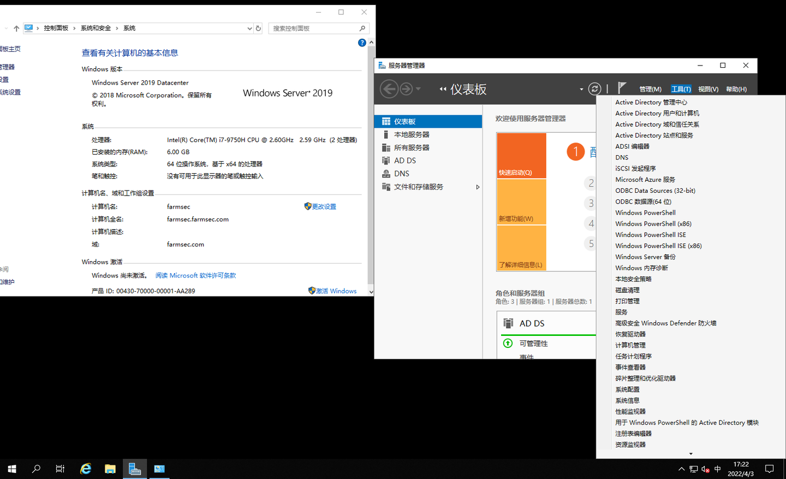Screen dimensions: 786x479
Task: Click the refresh icon in Server Manager
Action: point(594,88)
